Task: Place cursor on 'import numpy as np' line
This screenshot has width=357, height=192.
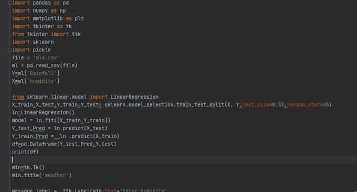Action: coord(39,10)
